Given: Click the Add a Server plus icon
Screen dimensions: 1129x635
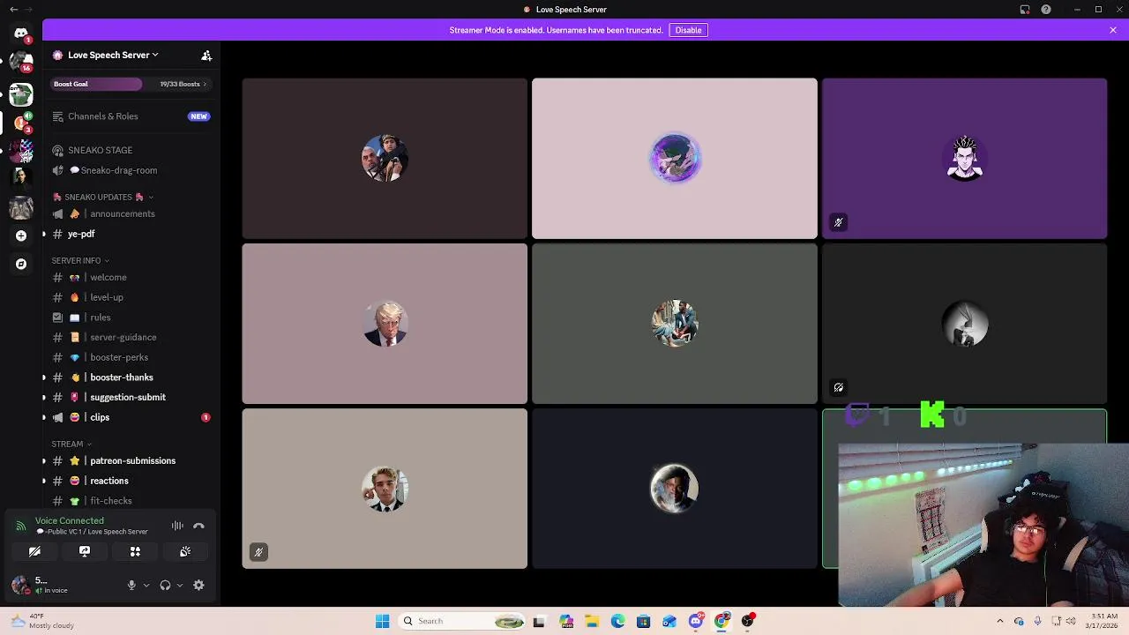Looking at the screenshot, I should coord(21,235).
